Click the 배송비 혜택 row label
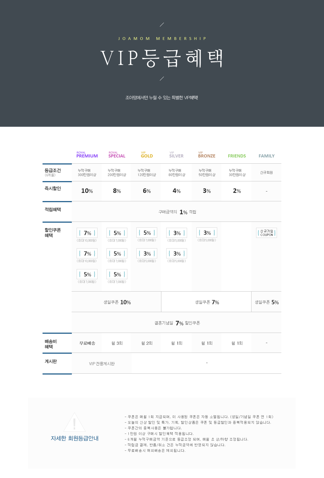Image resolution: width=324 pixels, height=478 pixels. click(51, 344)
